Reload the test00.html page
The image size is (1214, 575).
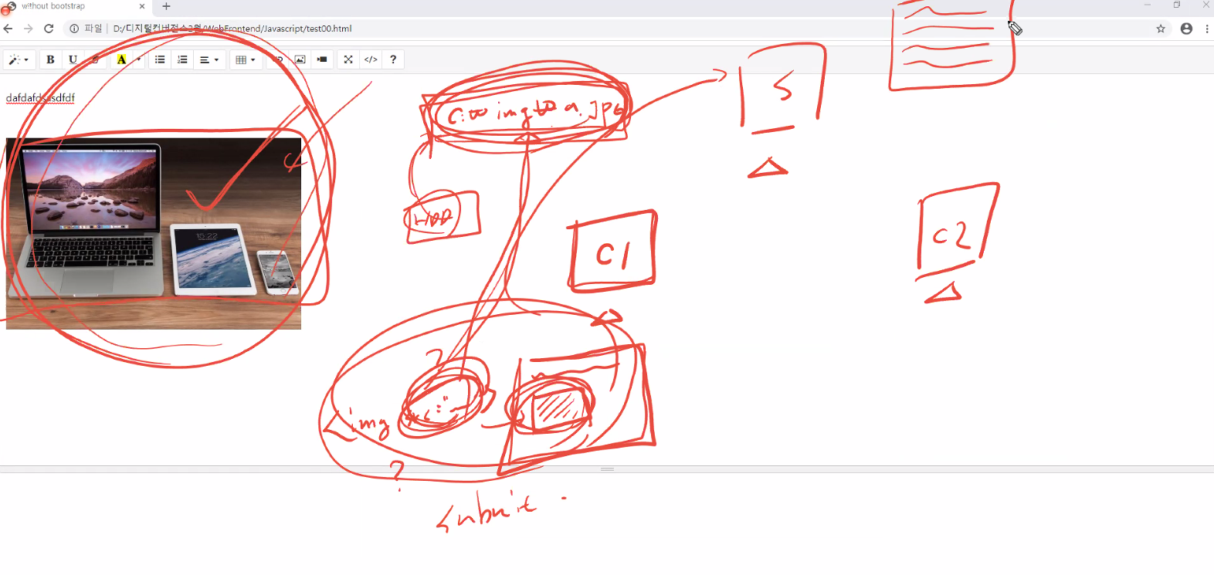click(49, 29)
